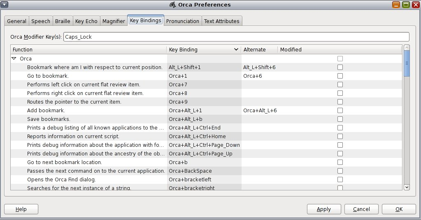This screenshot has height=220, width=421.
Task: Switch to the Speech tab
Action: click(x=41, y=21)
